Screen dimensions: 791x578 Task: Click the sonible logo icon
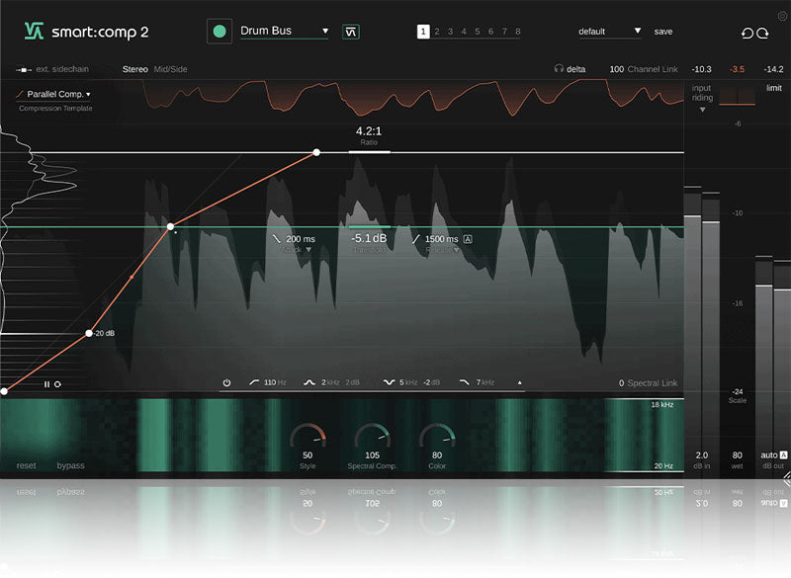pos(34,32)
